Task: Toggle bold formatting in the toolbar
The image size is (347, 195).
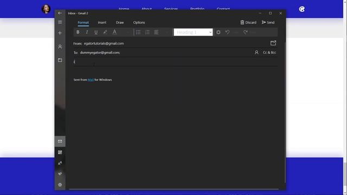Action: (78, 32)
